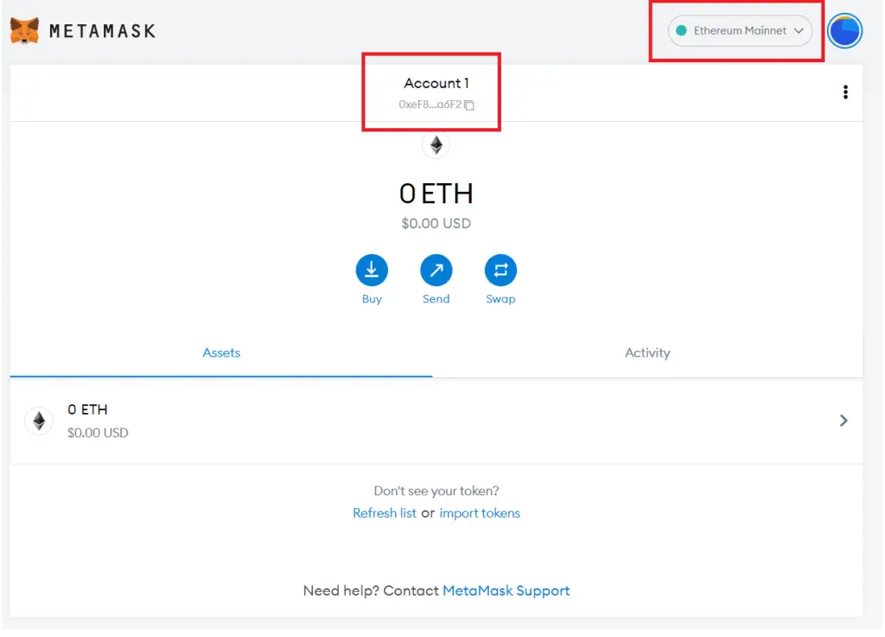Viewport: 885px width, 637px height.
Task: Open the MetaMask Support link
Action: 506,590
